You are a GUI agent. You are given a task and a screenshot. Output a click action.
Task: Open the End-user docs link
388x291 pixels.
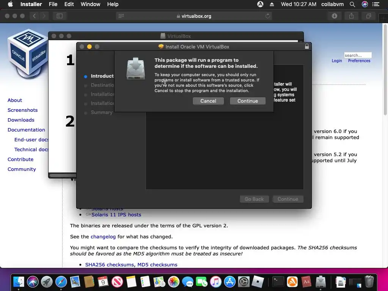point(31,140)
